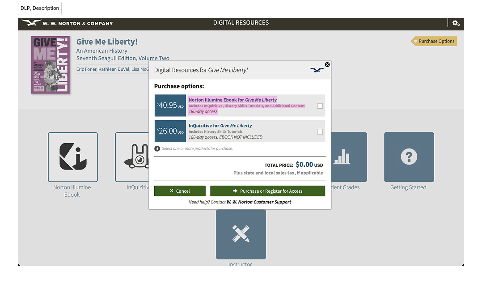Click the seagull icon in dialog header

[x=317, y=70]
